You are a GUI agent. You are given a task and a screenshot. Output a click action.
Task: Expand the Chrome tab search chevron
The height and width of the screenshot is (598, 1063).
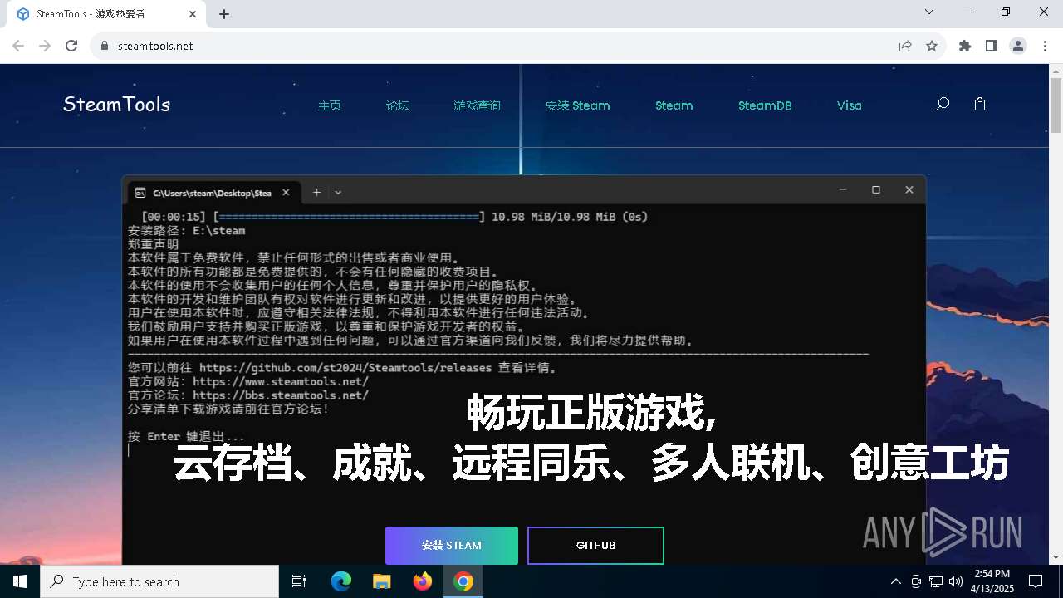[x=929, y=12]
